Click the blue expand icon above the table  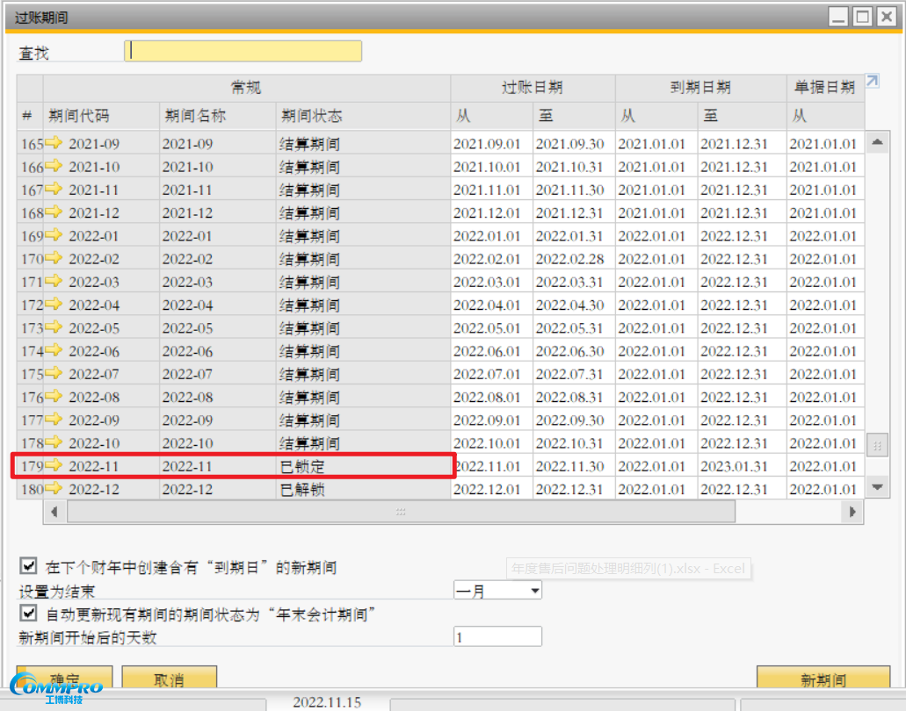tap(872, 81)
